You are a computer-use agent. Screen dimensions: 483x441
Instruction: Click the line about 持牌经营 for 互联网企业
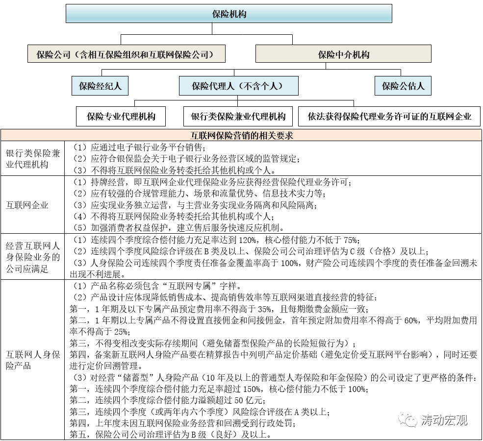click(x=211, y=182)
